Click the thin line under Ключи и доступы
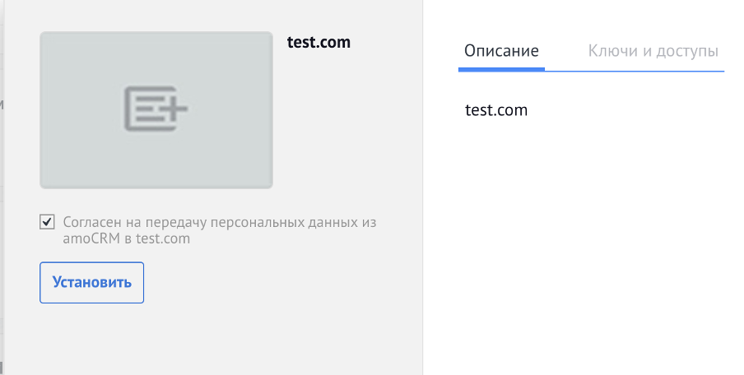 635,71
